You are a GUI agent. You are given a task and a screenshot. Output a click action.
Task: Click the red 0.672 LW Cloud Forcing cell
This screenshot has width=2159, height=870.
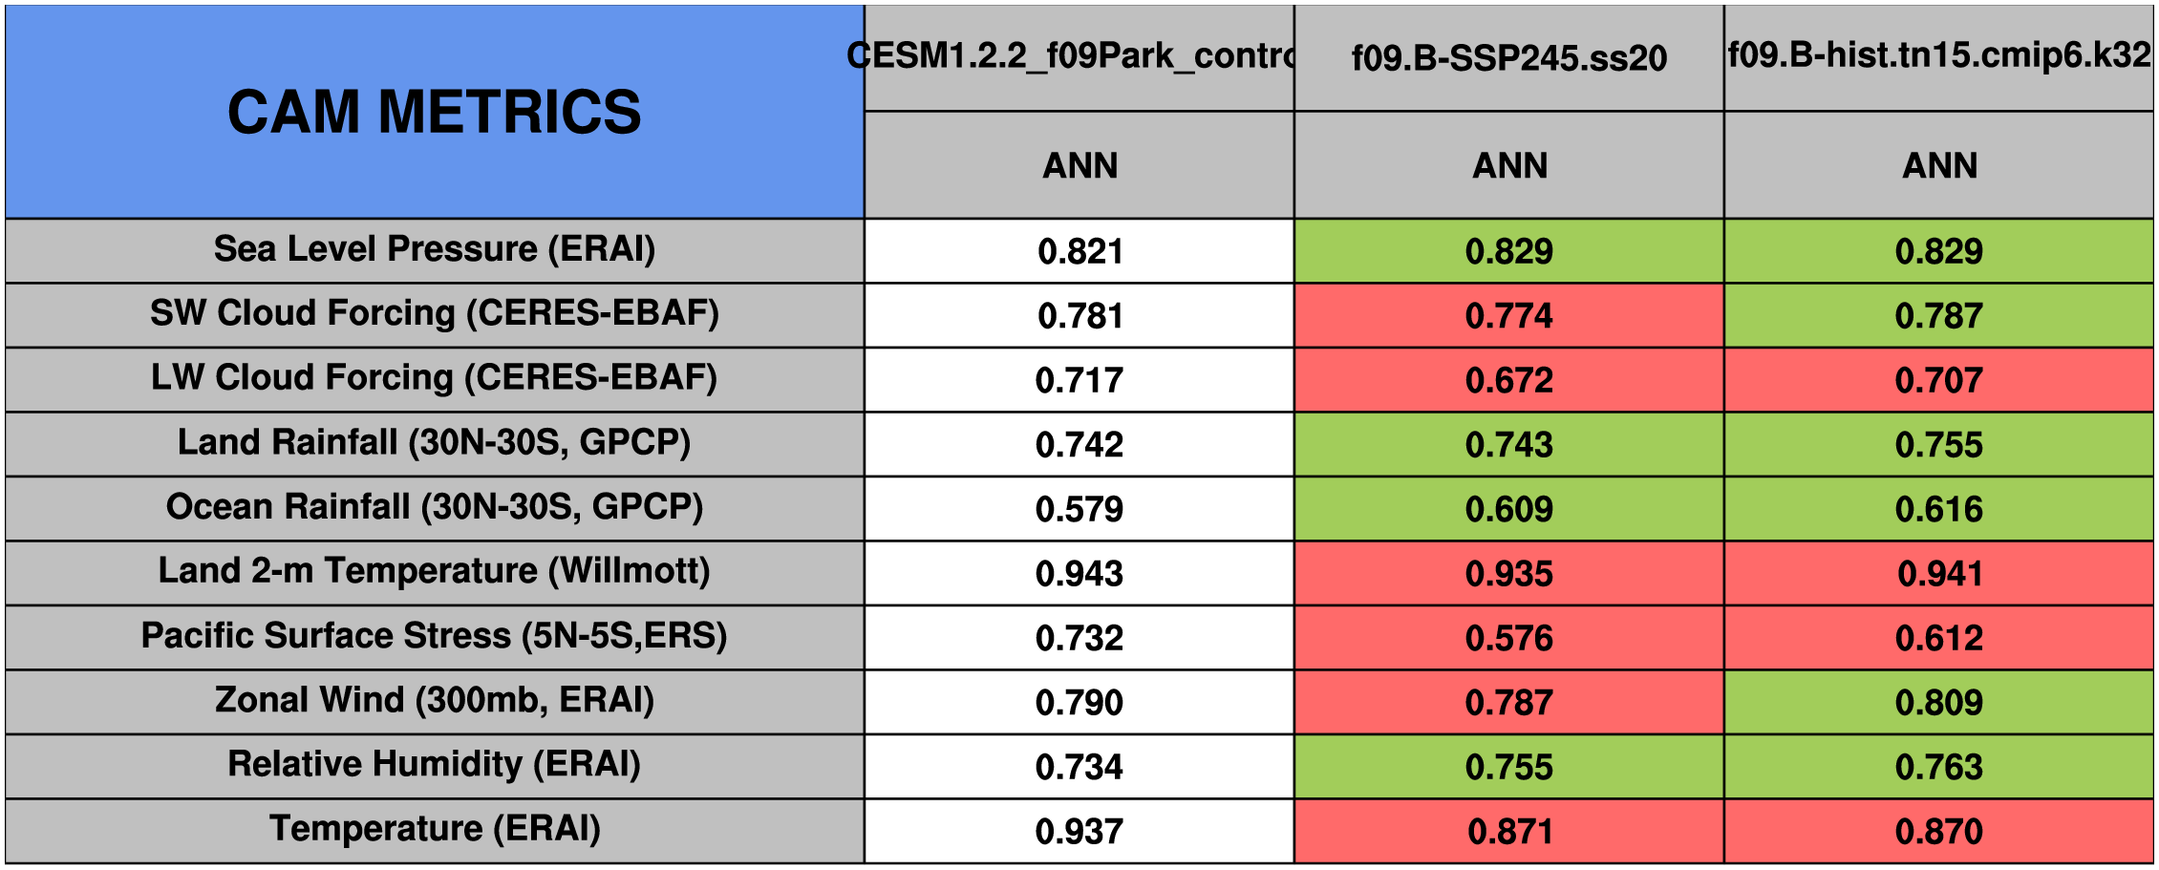(1509, 380)
